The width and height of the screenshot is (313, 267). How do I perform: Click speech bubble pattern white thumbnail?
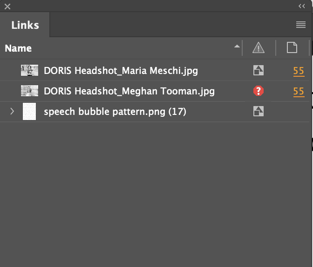[29, 111]
